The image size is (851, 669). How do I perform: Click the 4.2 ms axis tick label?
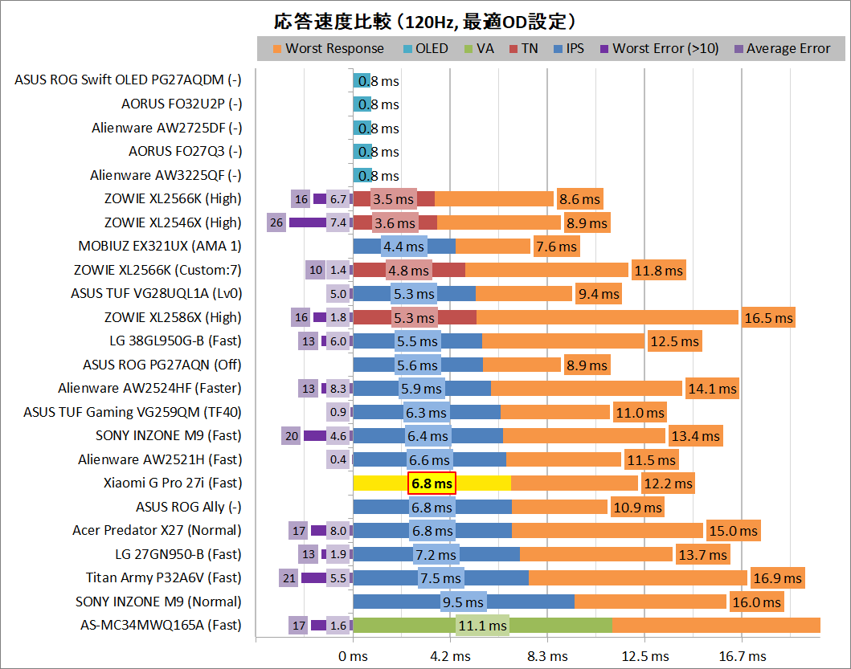[450, 656]
